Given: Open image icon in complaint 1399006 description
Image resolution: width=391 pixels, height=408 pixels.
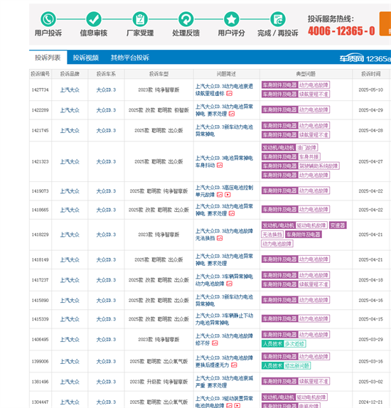Looking at the screenshot, I should (234, 365).
